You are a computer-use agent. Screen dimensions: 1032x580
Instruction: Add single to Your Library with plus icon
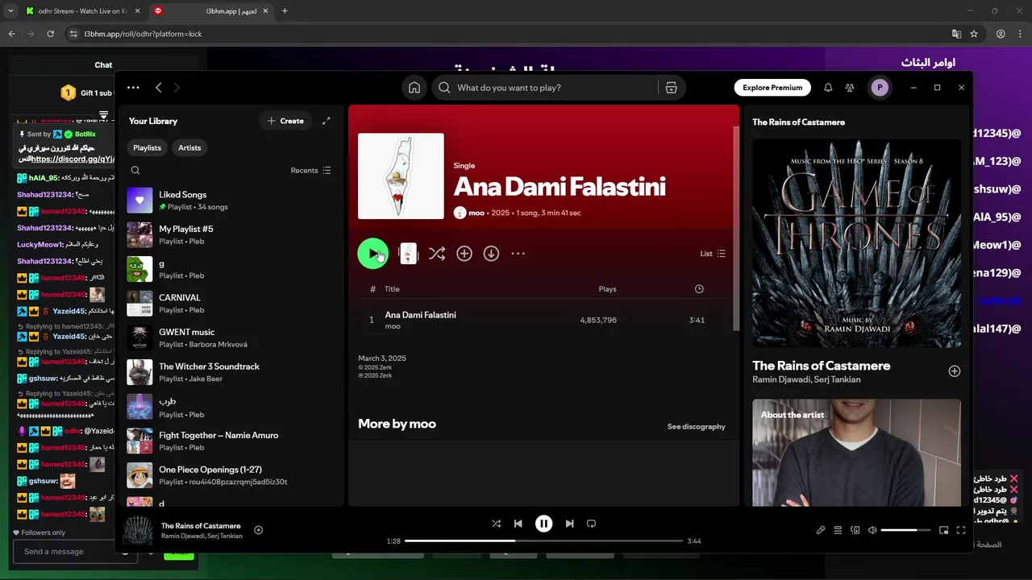tap(464, 253)
